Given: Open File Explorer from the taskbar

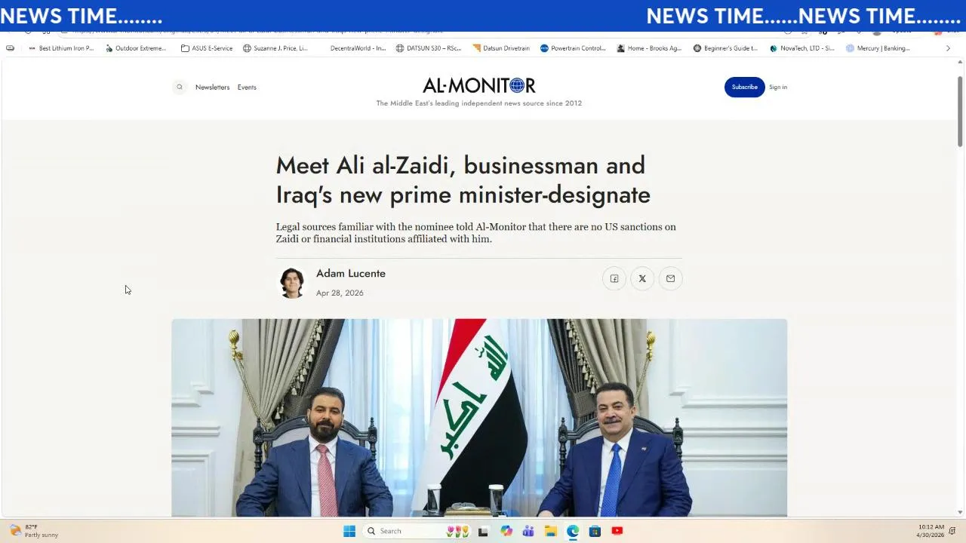Looking at the screenshot, I should click(551, 531).
